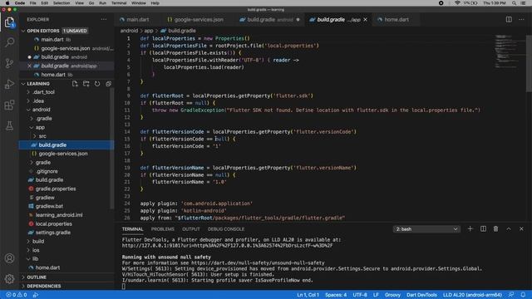Open settings.gradle in file tree

[x=53, y=233]
